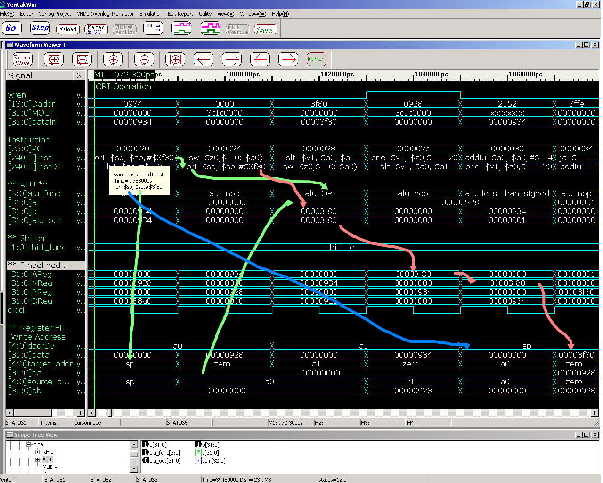Open the Simulation menu
This screenshot has width=603, height=483.
click(x=151, y=14)
